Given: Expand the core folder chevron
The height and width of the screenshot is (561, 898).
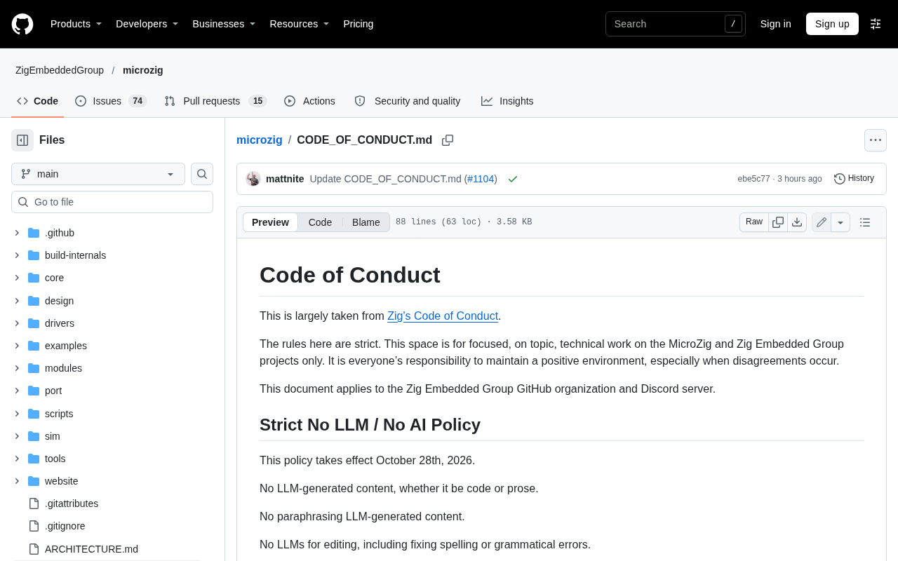Looking at the screenshot, I should click(17, 278).
